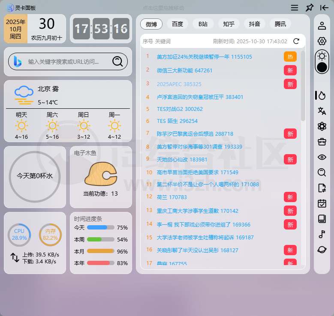Open the file convert icon

pos(322,188)
